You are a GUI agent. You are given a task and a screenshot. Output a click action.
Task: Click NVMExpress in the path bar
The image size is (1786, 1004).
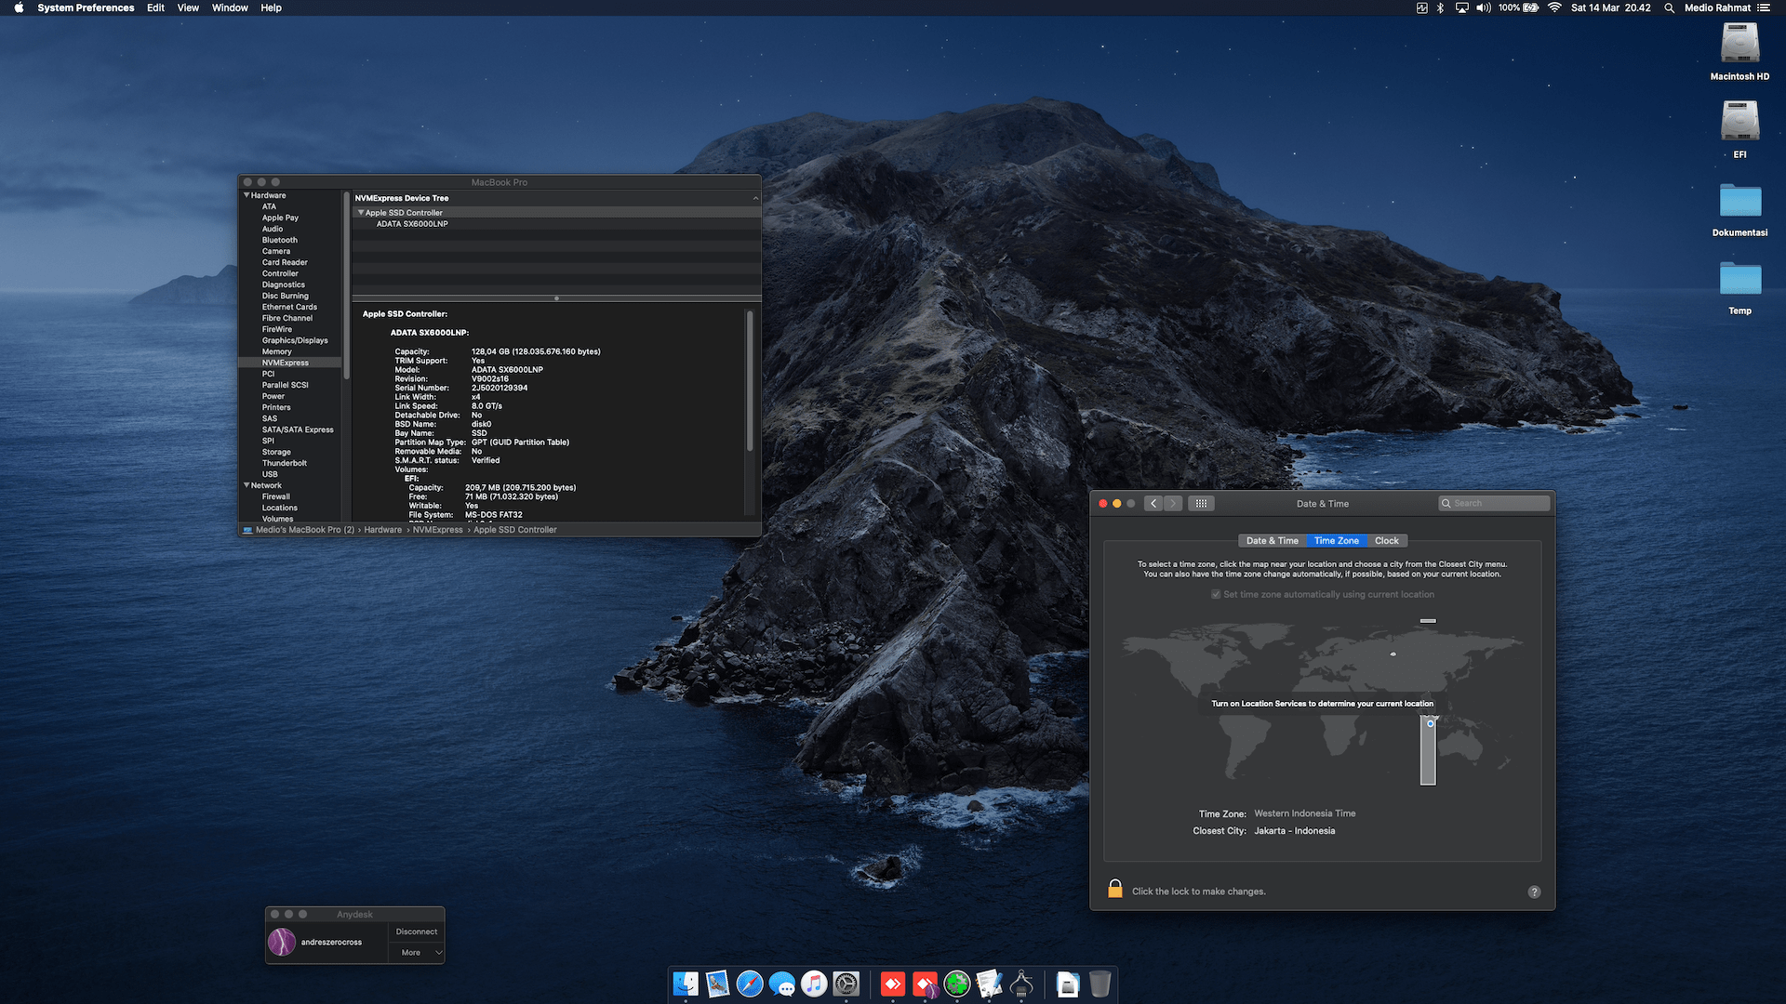[x=437, y=530]
